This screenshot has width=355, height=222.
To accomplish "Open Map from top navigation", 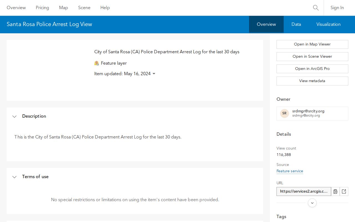I will (64, 8).
